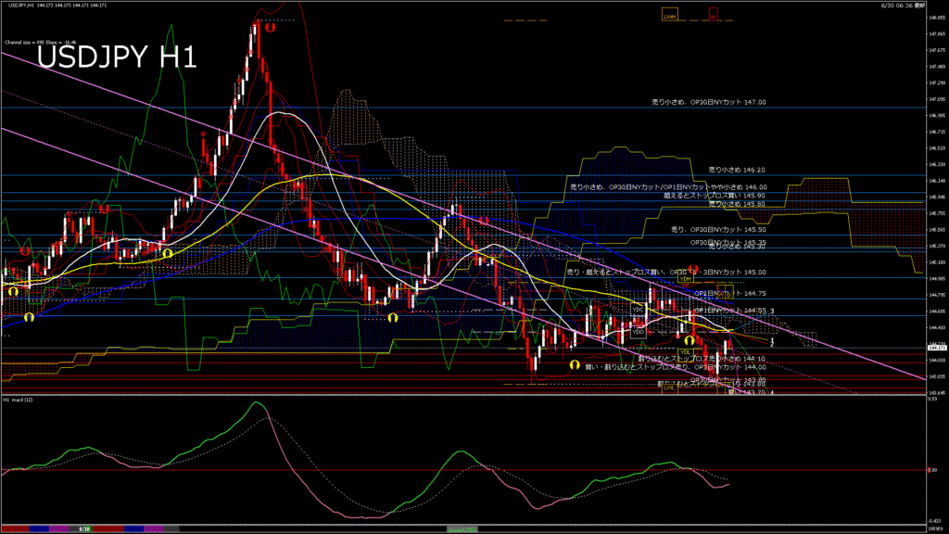
Task: Click the USDJPY,H1 price header text
Action: [57, 6]
